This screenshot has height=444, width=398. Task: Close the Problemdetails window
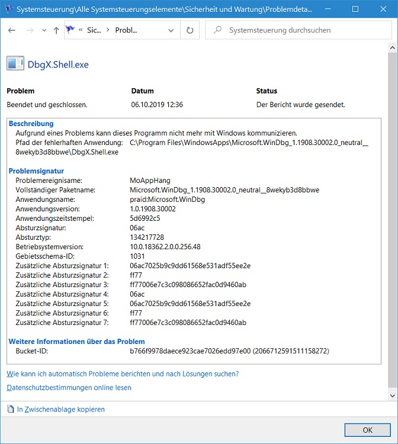click(x=383, y=9)
